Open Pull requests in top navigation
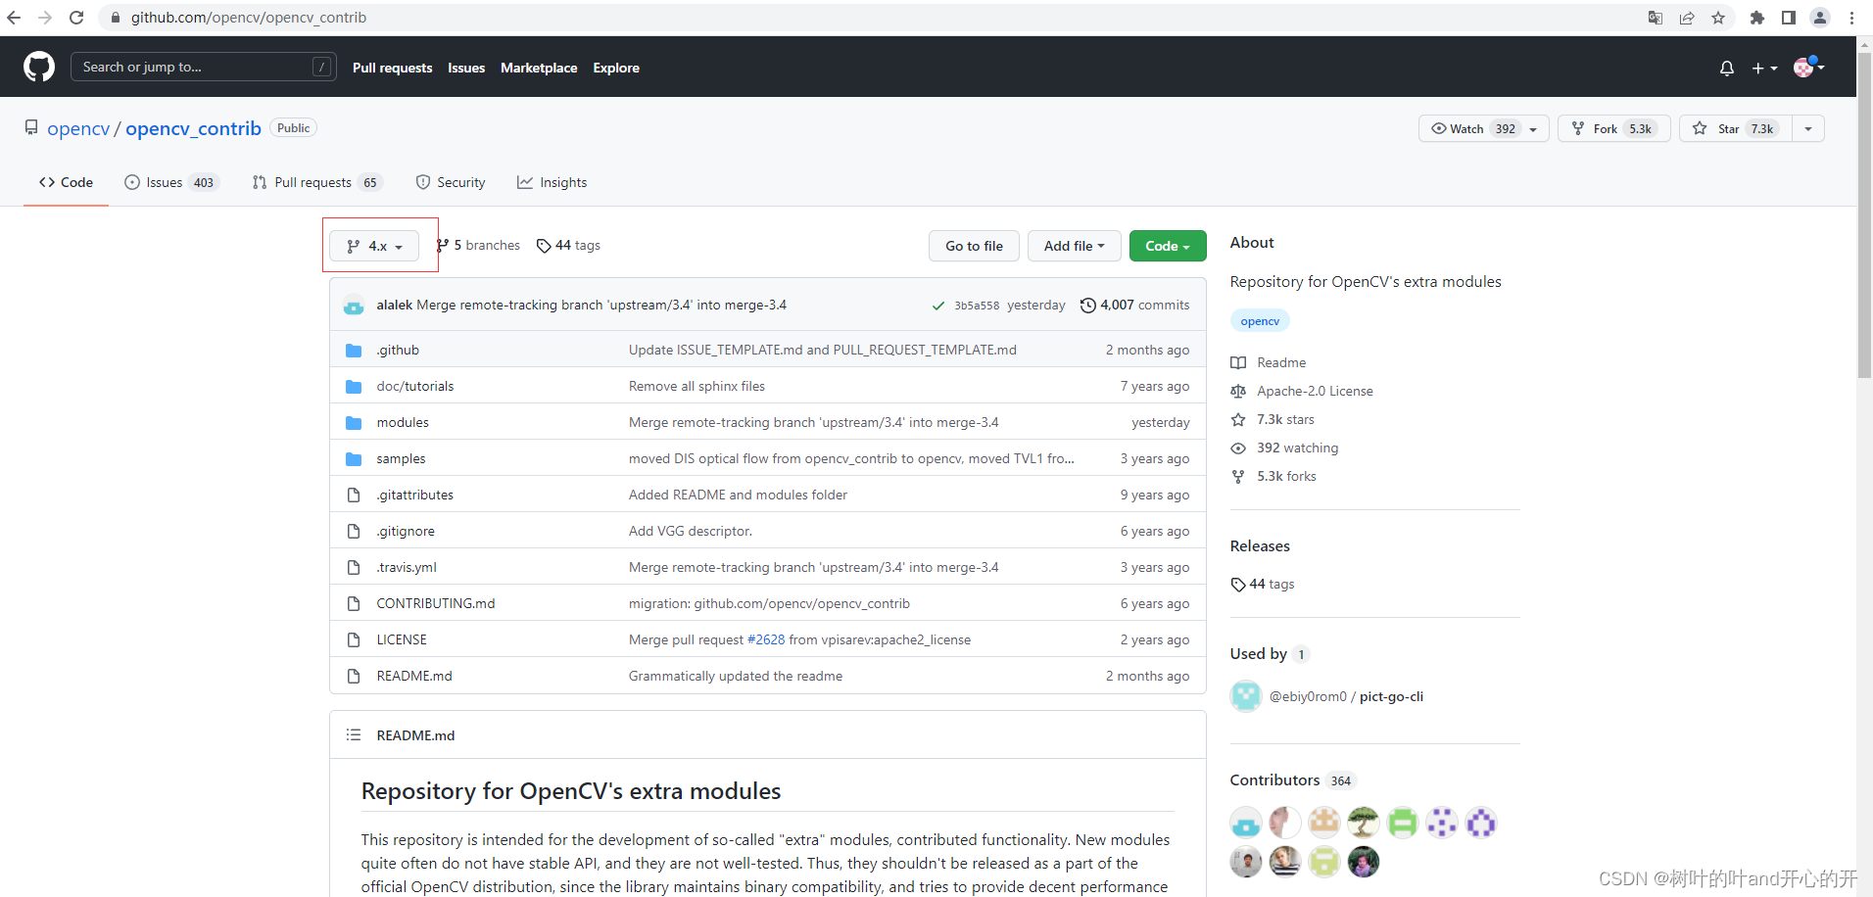 [x=392, y=68]
